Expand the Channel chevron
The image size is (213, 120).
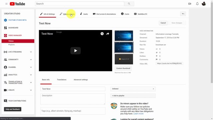[31, 67]
